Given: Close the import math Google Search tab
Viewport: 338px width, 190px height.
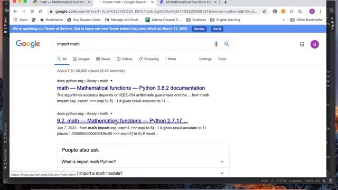Looking at the screenshot, I should (153, 2).
